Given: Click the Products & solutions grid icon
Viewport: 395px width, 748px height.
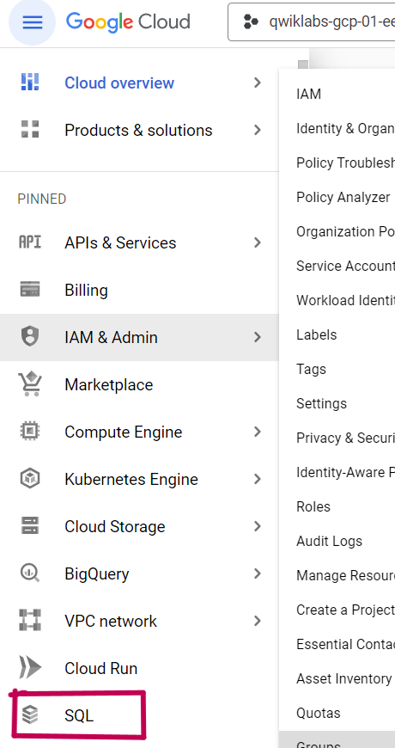Looking at the screenshot, I should [30, 130].
